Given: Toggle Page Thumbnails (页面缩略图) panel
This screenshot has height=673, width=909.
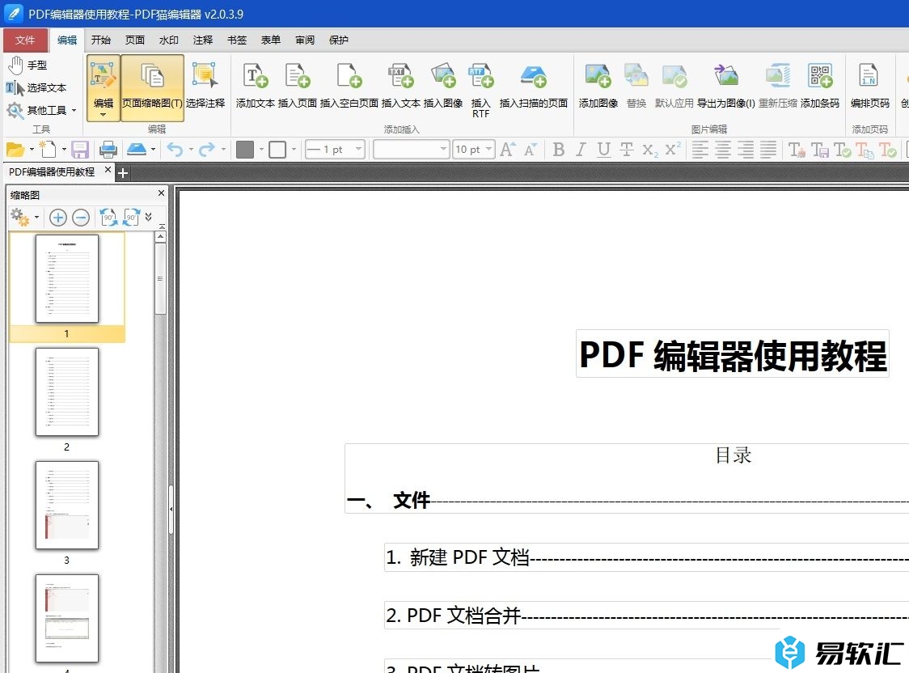Looking at the screenshot, I should [152, 87].
